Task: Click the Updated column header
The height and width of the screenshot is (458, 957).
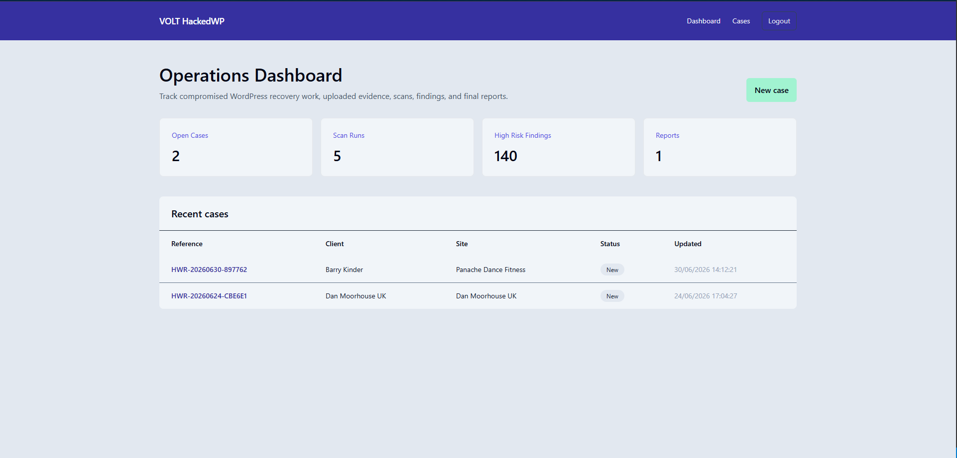Action: [x=688, y=244]
